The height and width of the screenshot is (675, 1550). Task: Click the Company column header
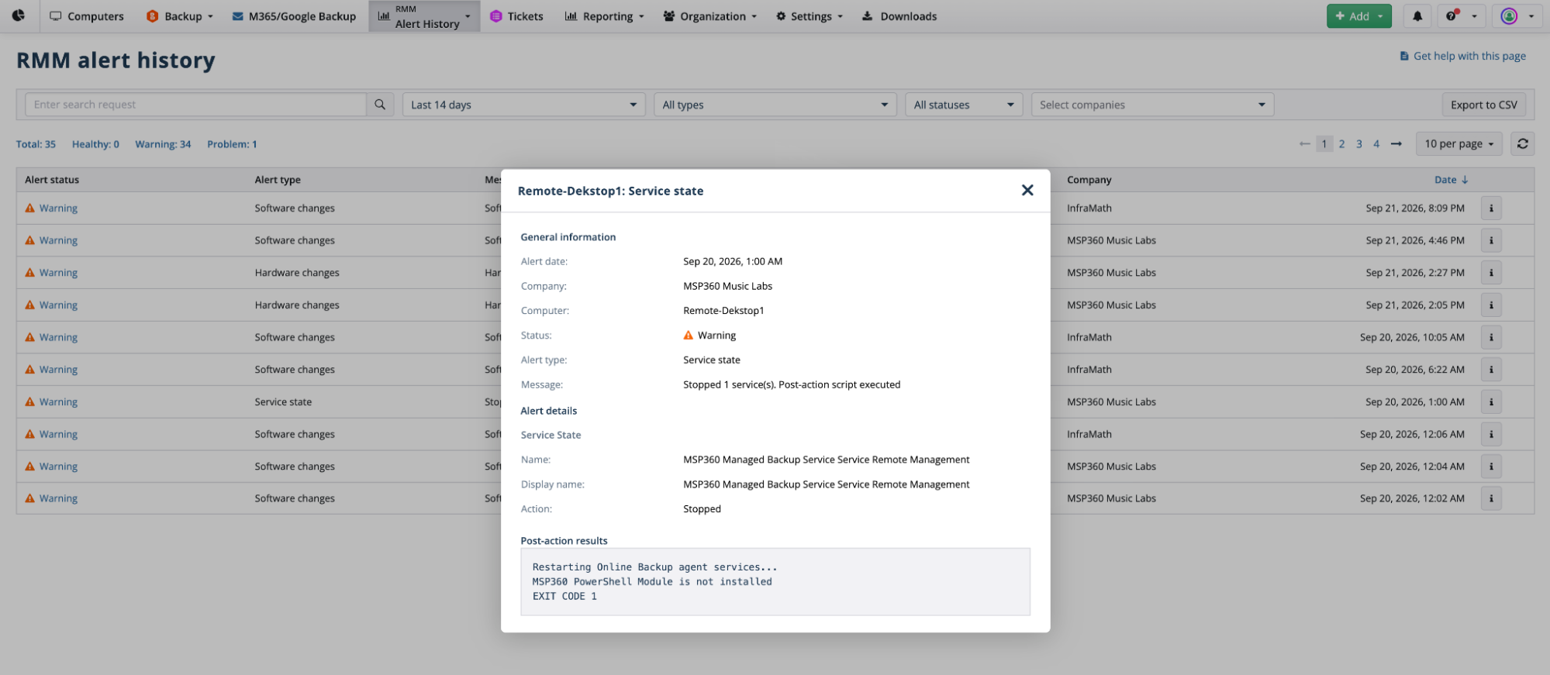tap(1089, 180)
